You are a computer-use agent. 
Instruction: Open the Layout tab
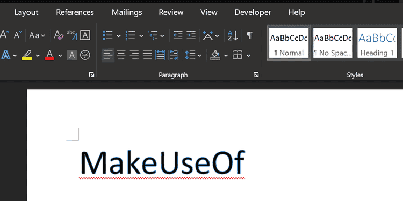tap(26, 12)
